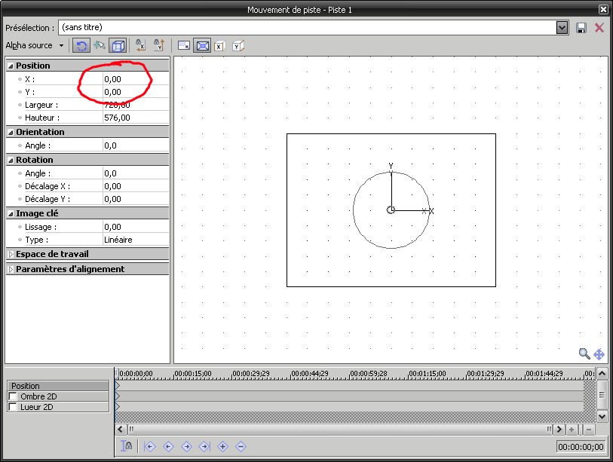The image size is (613, 462).
Task: Zoom out timeline with minus button
Action: pyautogui.click(x=589, y=430)
